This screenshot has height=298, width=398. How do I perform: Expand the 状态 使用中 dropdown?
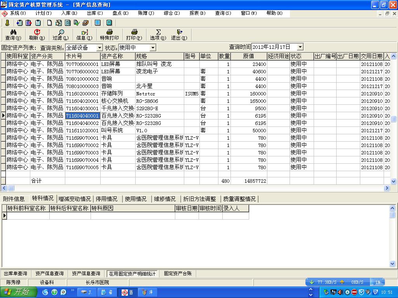point(153,48)
